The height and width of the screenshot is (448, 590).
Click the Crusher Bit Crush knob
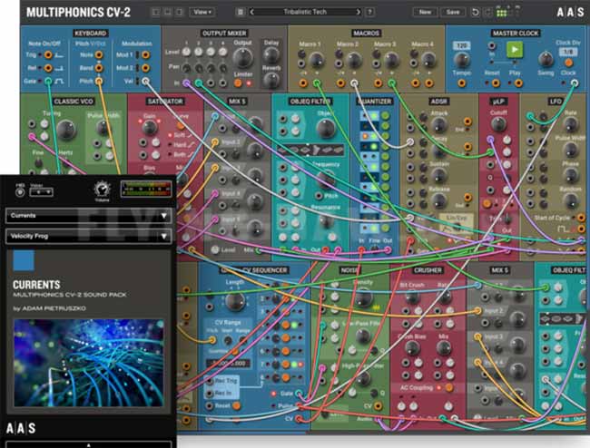pos(412,297)
